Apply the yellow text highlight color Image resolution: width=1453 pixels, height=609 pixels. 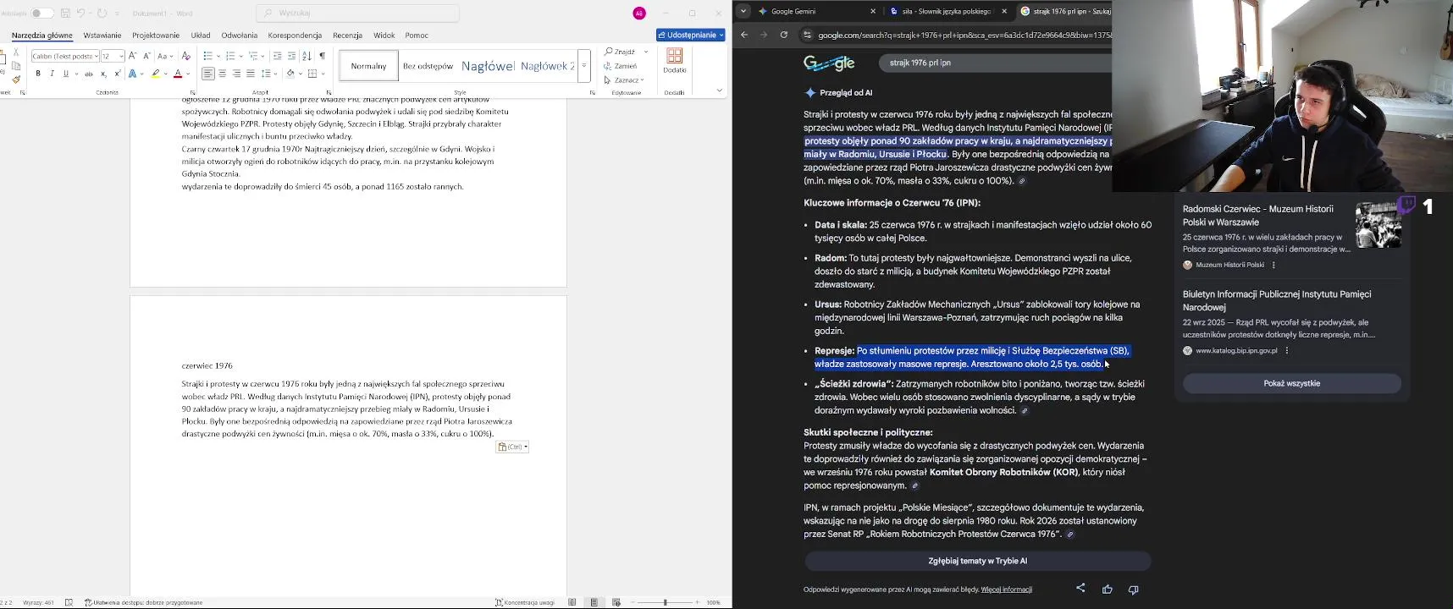tap(156, 74)
